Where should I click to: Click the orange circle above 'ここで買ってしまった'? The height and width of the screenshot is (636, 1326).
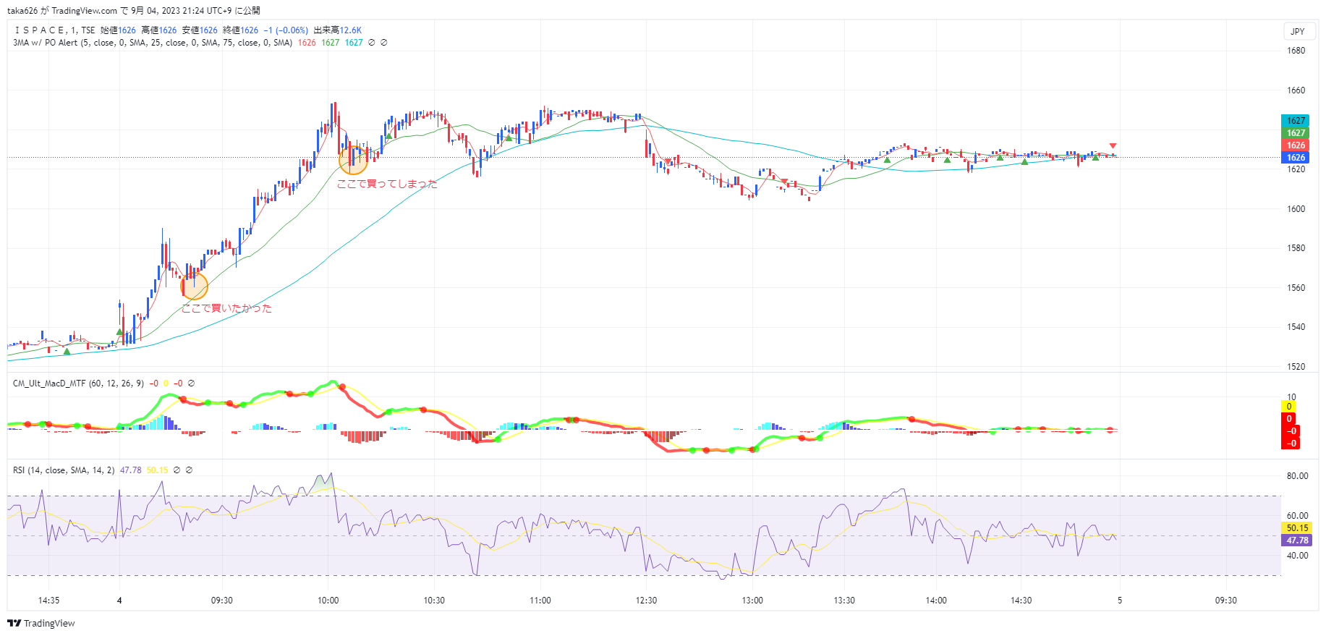point(353,160)
